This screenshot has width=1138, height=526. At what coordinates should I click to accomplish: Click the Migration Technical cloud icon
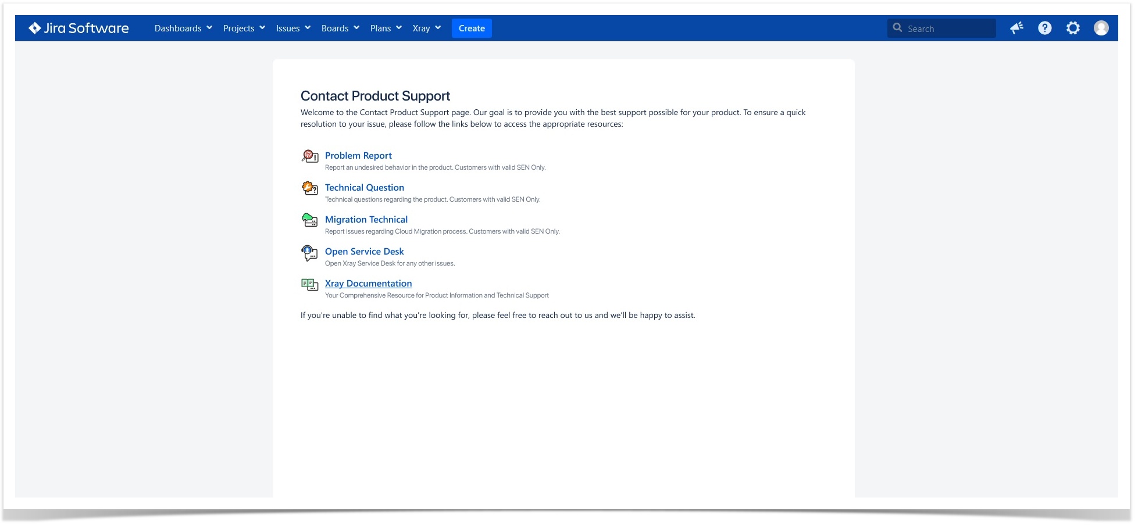coord(309,220)
